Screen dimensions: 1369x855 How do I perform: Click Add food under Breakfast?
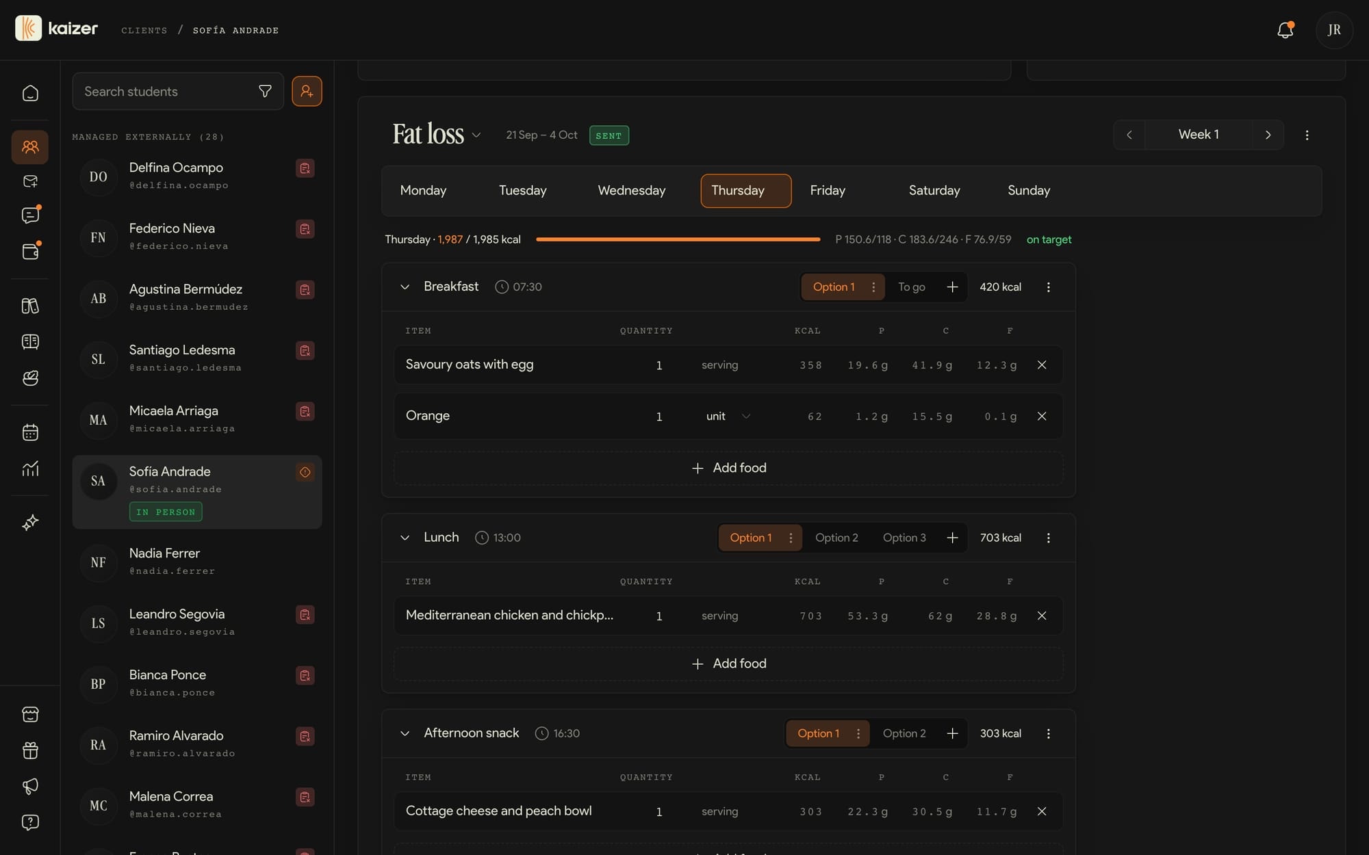(x=728, y=468)
